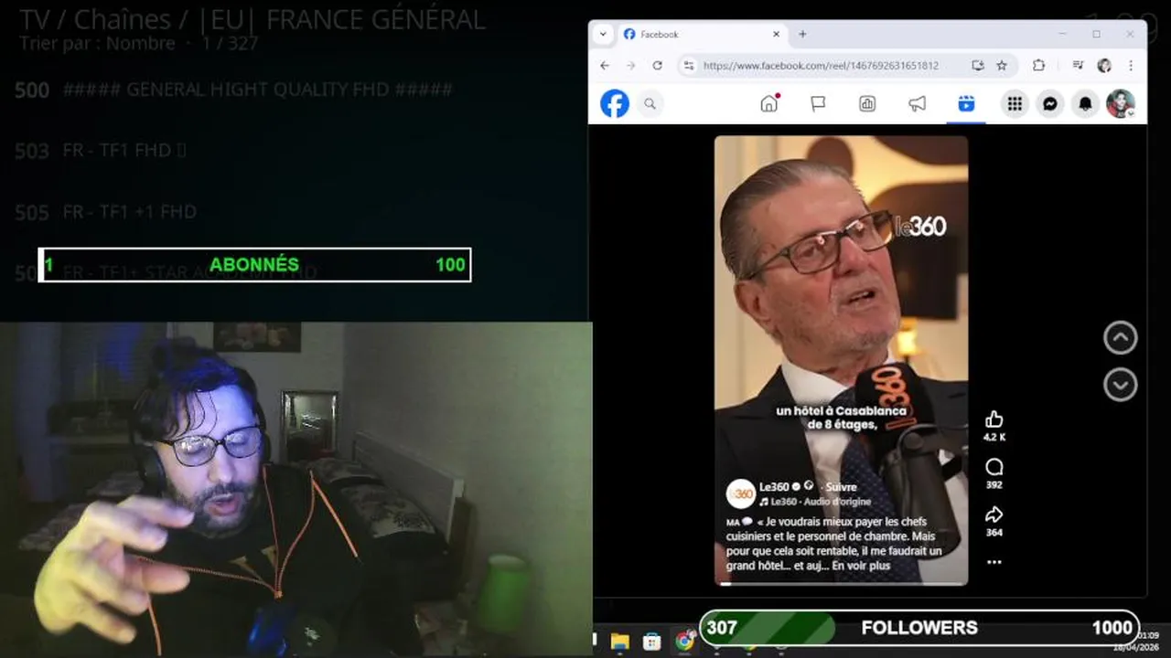Screen dimensions: 1171x658
Task: Open the Le360 page name link
Action: (x=774, y=487)
